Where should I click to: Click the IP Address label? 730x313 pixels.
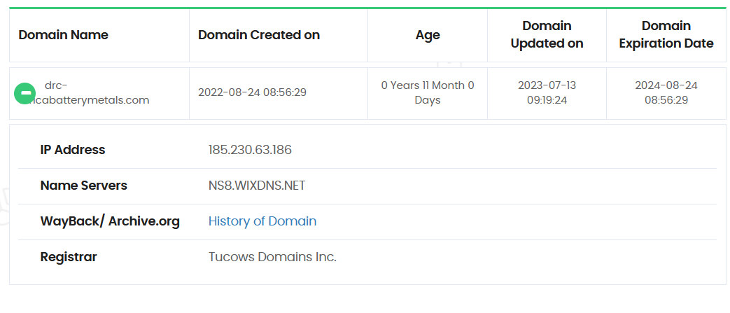73,150
